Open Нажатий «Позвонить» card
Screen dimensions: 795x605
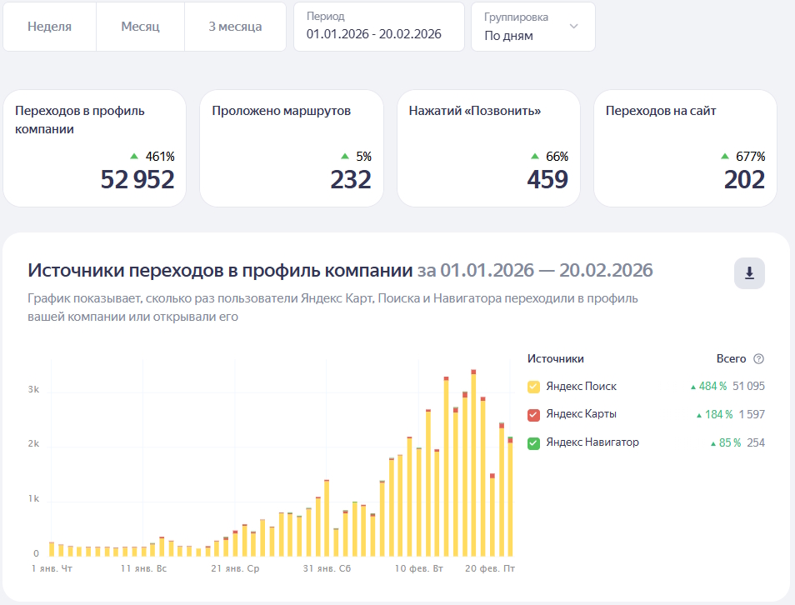pyautogui.click(x=488, y=148)
